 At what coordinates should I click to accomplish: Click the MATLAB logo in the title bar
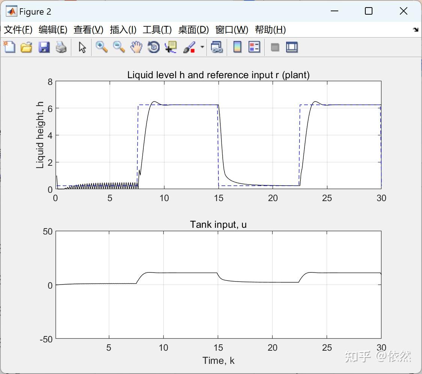click(x=12, y=11)
